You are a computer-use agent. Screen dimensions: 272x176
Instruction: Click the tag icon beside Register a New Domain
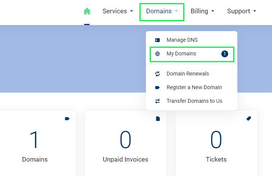coord(157,88)
